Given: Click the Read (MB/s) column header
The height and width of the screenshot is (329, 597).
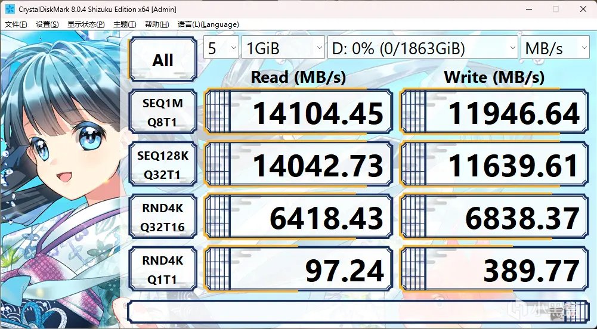Looking at the screenshot, I should 298,77.
